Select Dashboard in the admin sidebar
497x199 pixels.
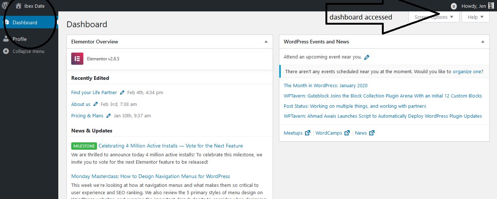coord(29,22)
